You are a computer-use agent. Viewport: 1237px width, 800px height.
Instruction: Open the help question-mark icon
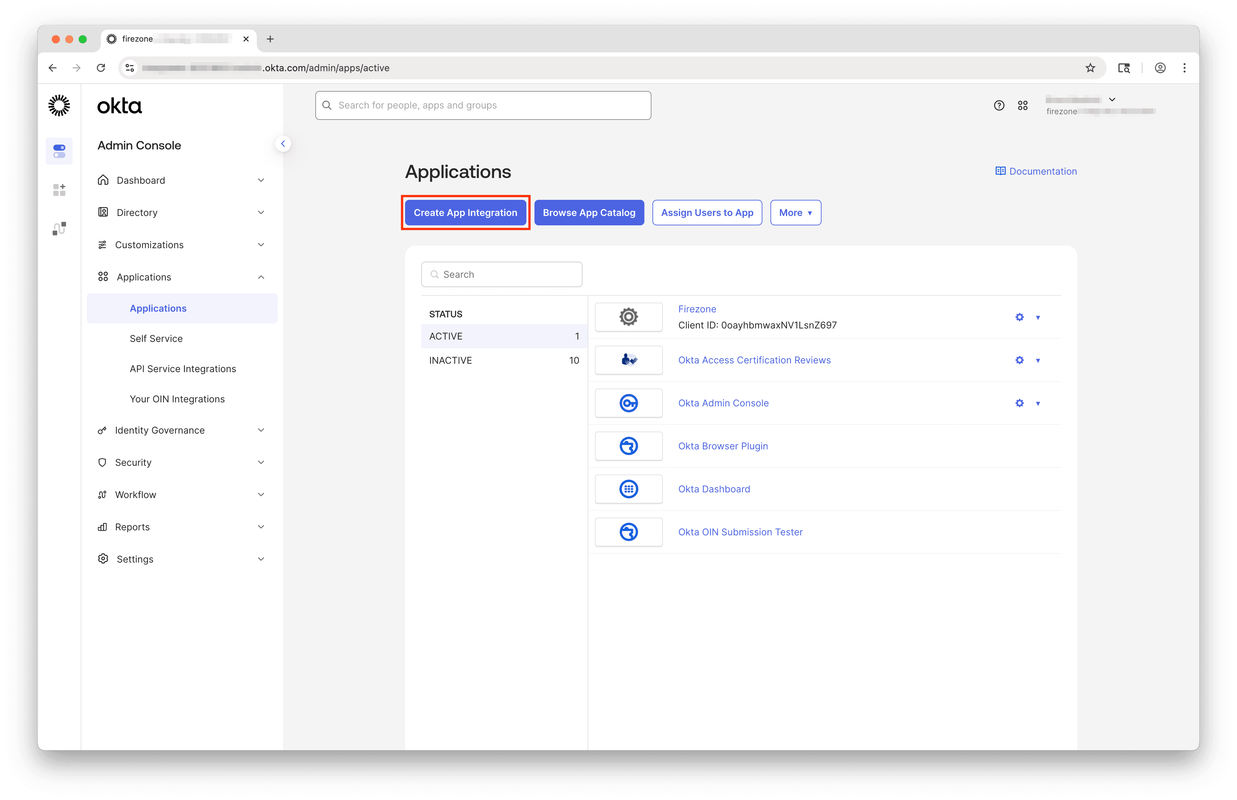coord(999,105)
